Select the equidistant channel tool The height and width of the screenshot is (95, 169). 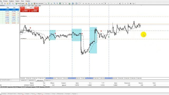[x=120, y=3]
